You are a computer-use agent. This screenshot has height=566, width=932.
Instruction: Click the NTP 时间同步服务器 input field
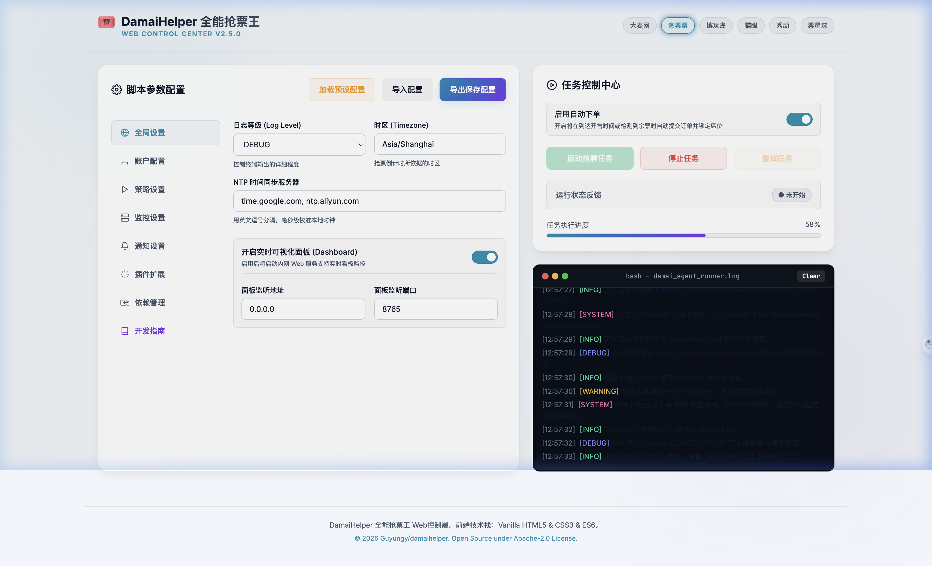coord(370,202)
